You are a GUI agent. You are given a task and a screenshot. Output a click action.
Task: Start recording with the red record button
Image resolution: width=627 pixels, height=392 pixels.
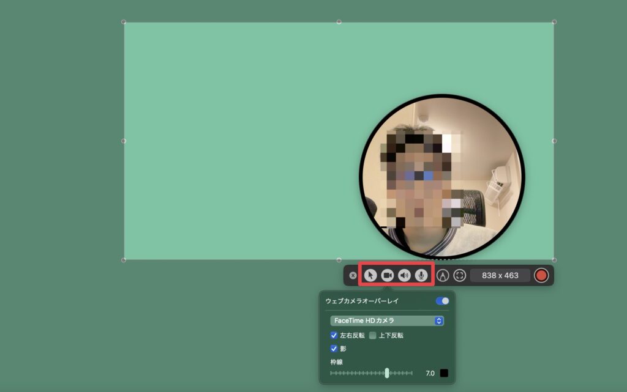coord(541,275)
